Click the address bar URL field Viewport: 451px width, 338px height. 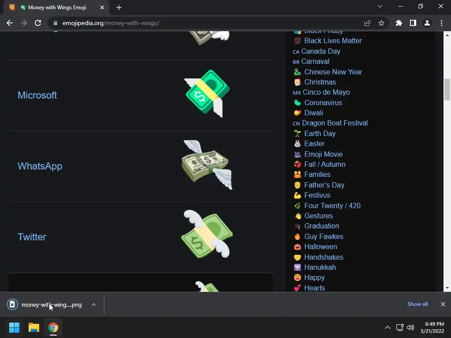click(205, 23)
